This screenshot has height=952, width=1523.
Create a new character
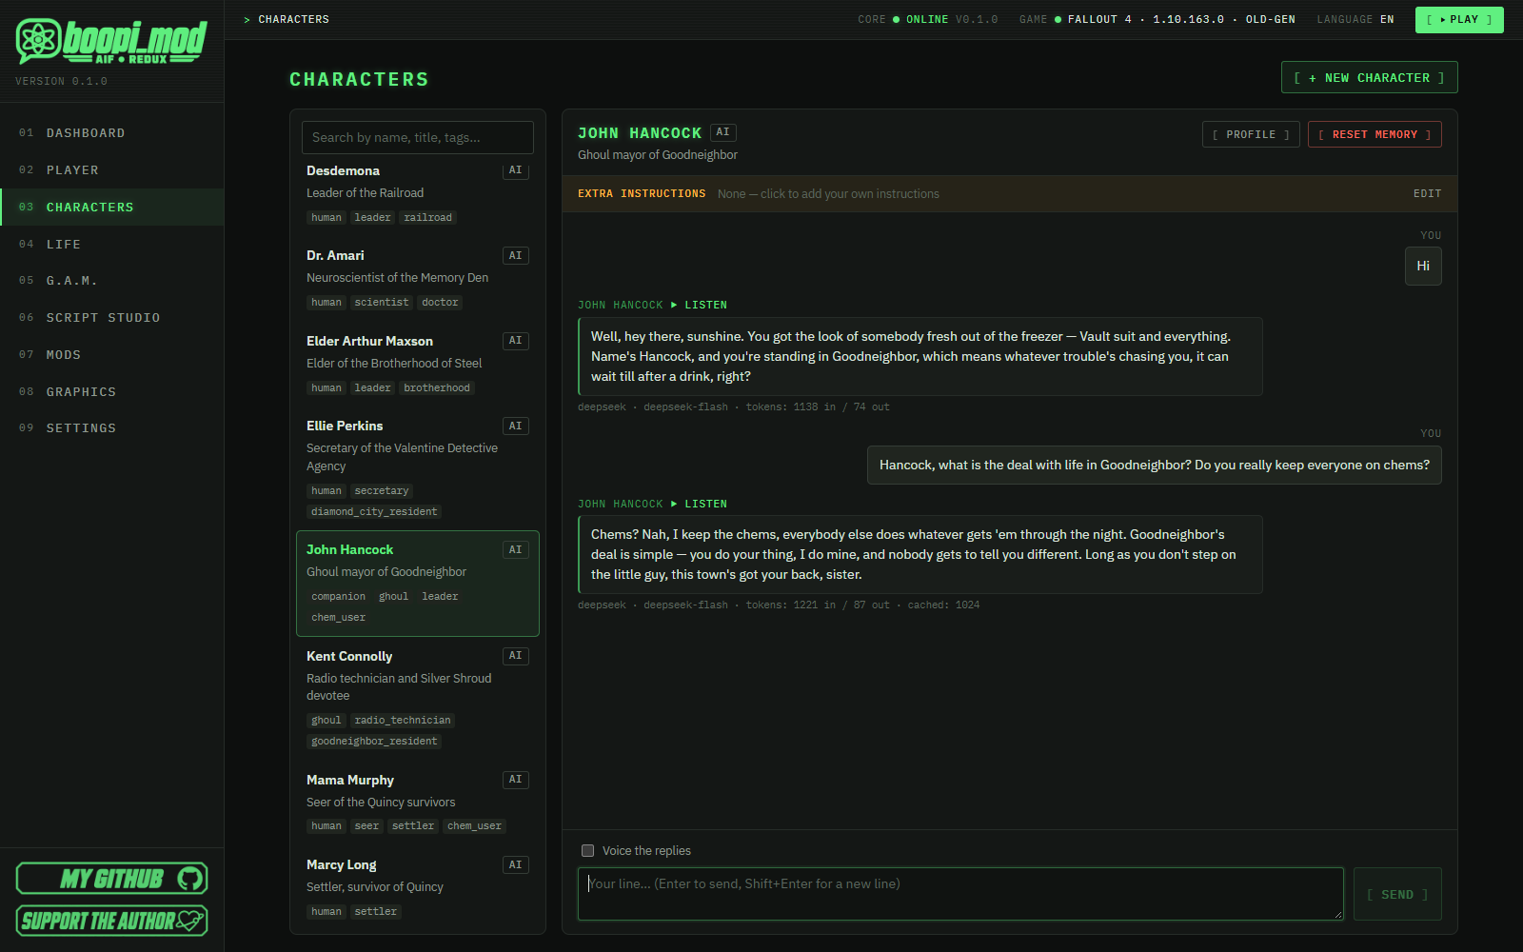1369,78
